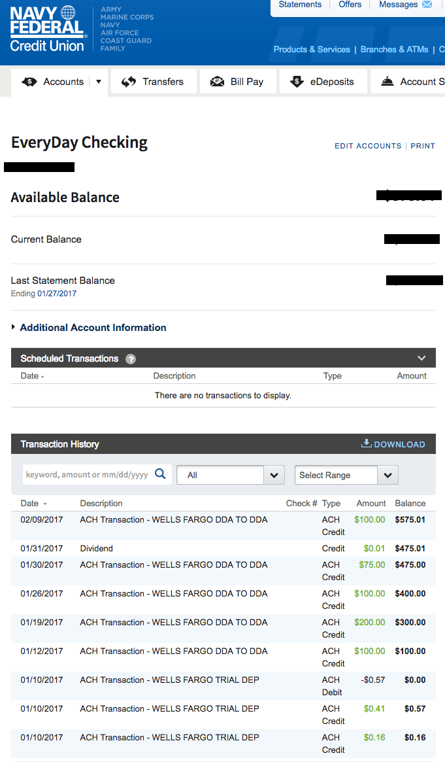The width and height of the screenshot is (445, 762).
Task: Select the Transfers arrows icon
Action: tap(128, 81)
